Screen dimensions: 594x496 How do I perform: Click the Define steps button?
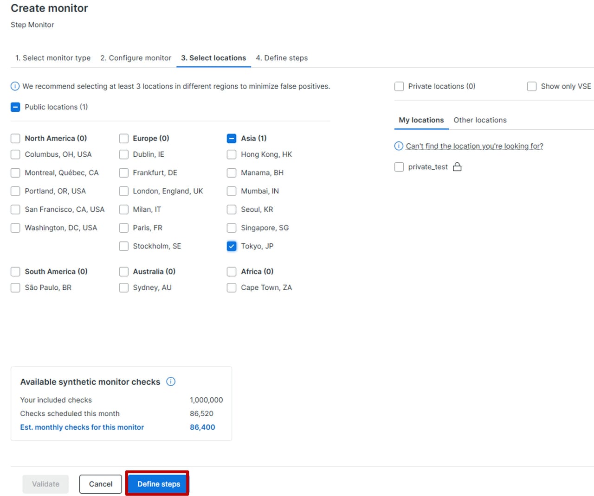pos(158,484)
